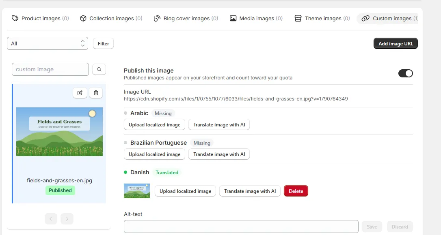Delete fields-and-grasses-en.jpg with trash icon
The width and height of the screenshot is (441, 235).
(96, 93)
